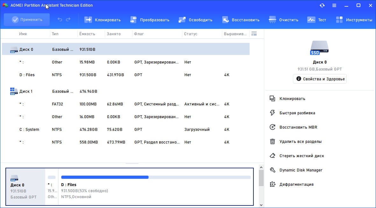Image resolution: width=376 pixels, height=208 pixels.
Task: Open Dynamic Disk Manager
Action: tap(301, 170)
